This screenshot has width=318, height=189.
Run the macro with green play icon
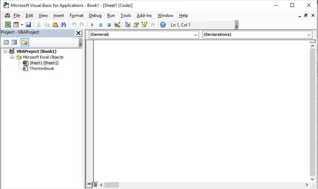click(x=92, y=25)
